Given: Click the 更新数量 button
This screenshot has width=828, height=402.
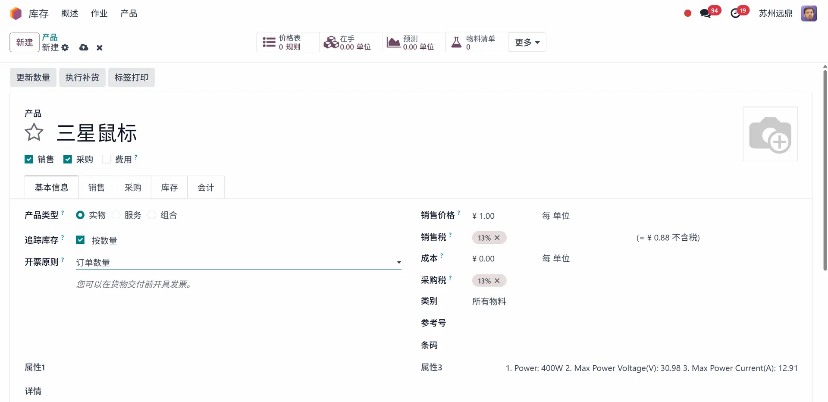Looking at the screenshot, I should tap(33, 78).
